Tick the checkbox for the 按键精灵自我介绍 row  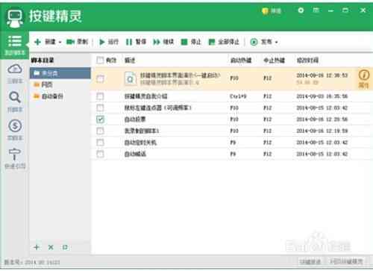(100, 96)
